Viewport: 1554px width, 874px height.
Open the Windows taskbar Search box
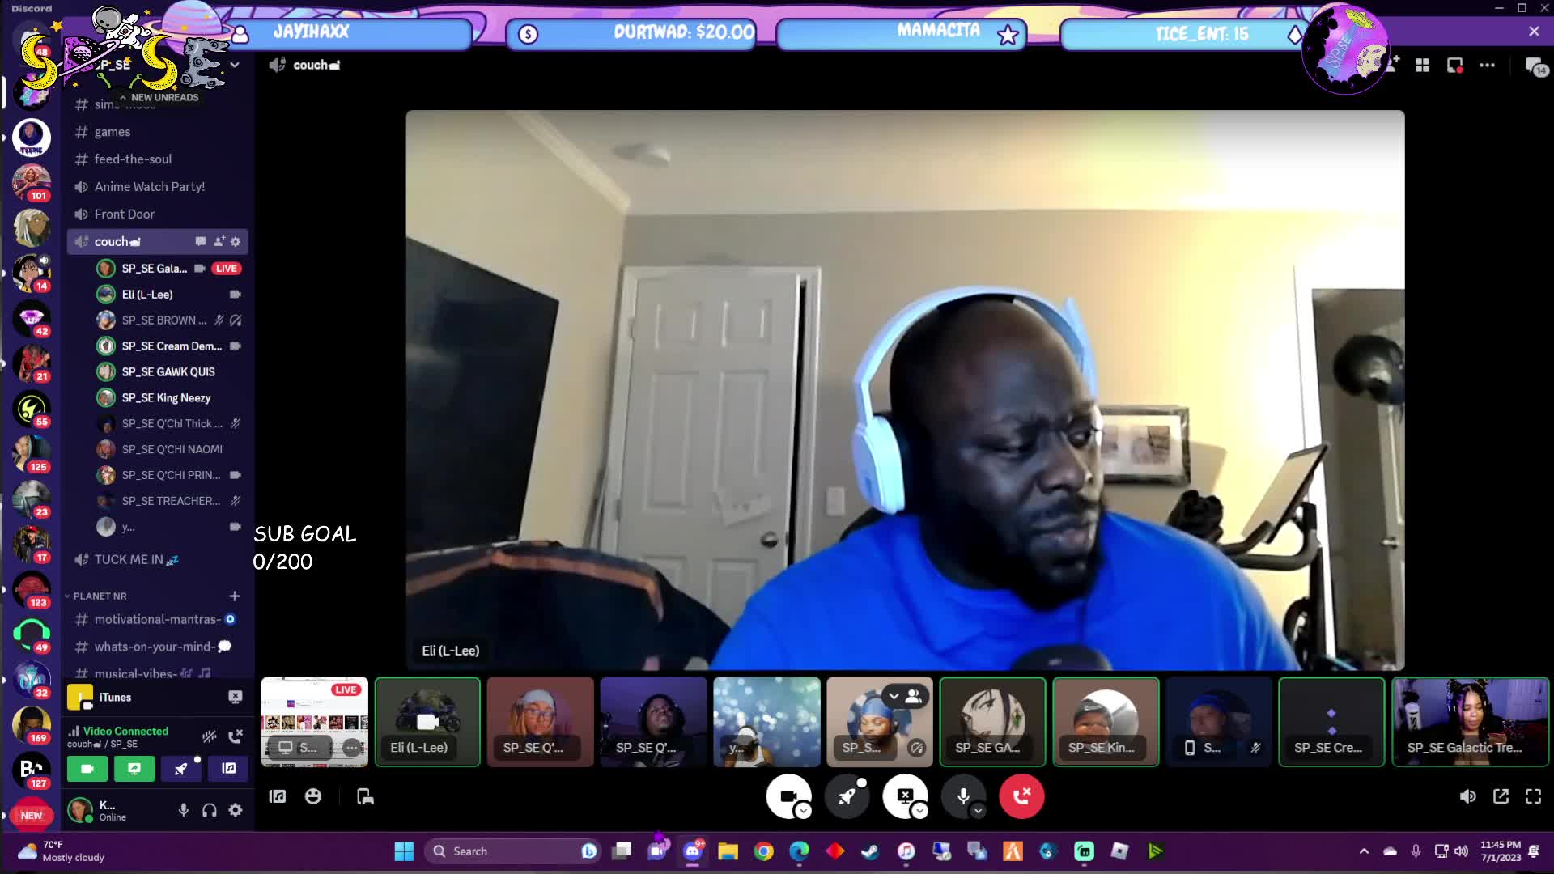pyautogui.click(x=512, y=851)
